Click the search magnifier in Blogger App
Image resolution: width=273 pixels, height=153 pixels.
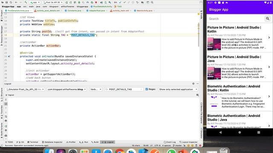click(x=267, y=19)
